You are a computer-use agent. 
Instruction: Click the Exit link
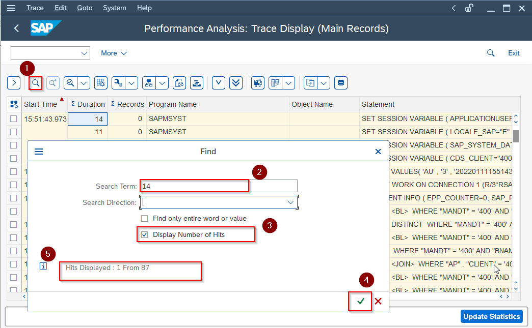[x=514, y=53]
